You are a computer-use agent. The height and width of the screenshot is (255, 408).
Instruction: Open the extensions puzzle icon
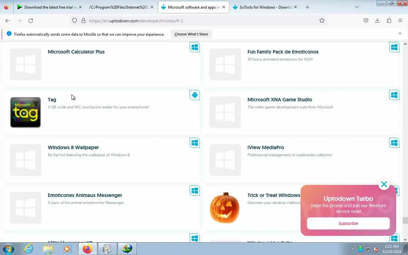(x=389, y=20)
